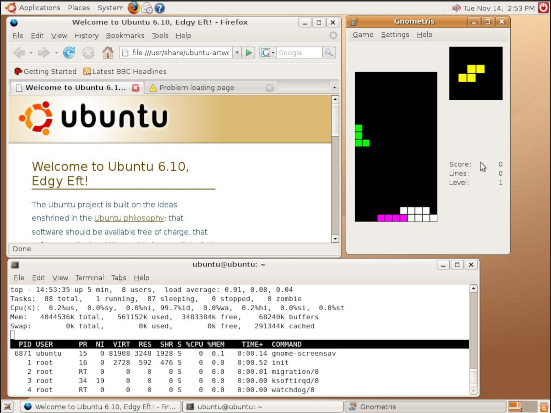Screen dimensions: 551x413
Task: Go back with the Firefox back arrow
Action: (19, 52)
